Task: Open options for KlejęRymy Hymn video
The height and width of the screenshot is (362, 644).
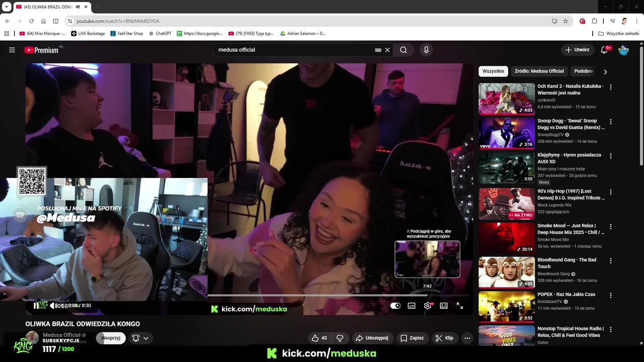Action: click(611, 156)
